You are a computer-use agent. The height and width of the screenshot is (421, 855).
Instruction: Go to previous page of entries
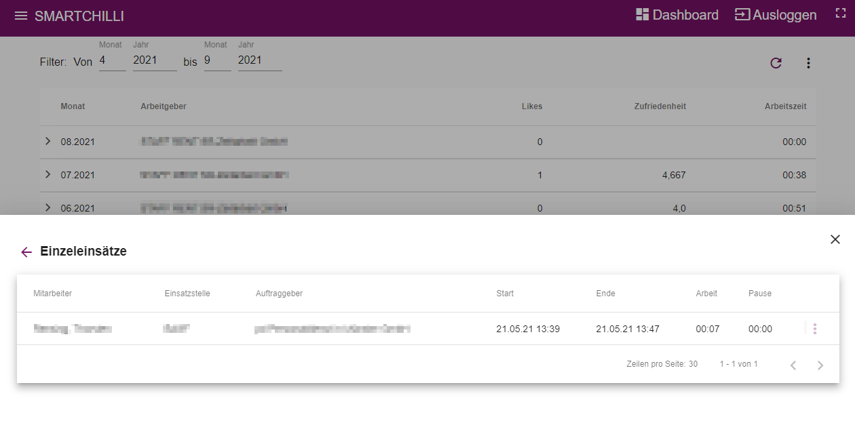pos(793,365)
